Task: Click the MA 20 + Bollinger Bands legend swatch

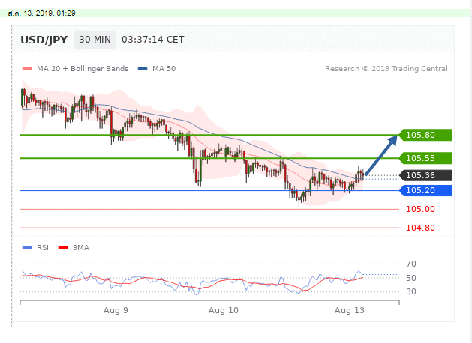Action: coord(27,68)
